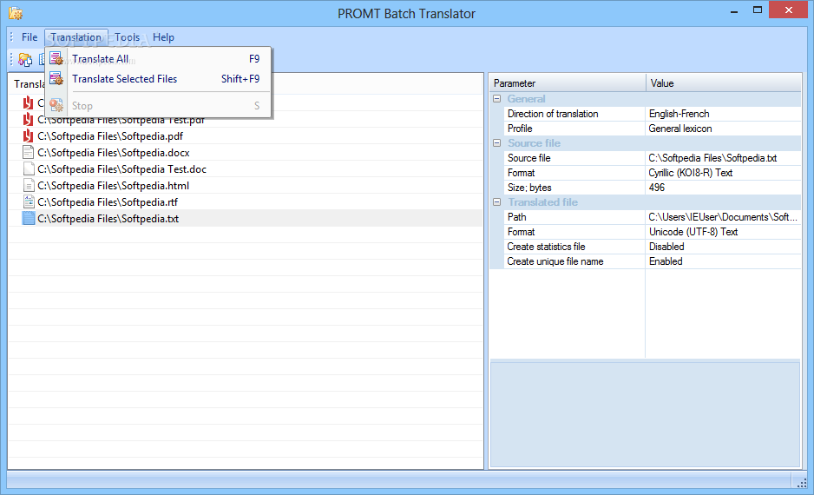The image size is (814, 495).
Task: Click the PROMT Batch Translator title bar icon
Action: pos(16,13)
